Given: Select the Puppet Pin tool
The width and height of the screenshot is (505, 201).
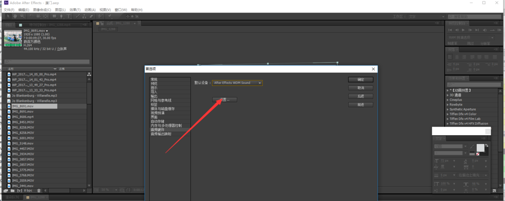Looking at the screenshot, I should pyautogui.click(x=109, y=16).
